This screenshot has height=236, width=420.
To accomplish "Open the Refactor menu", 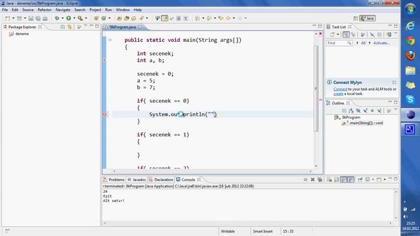I will coord(45,10).
